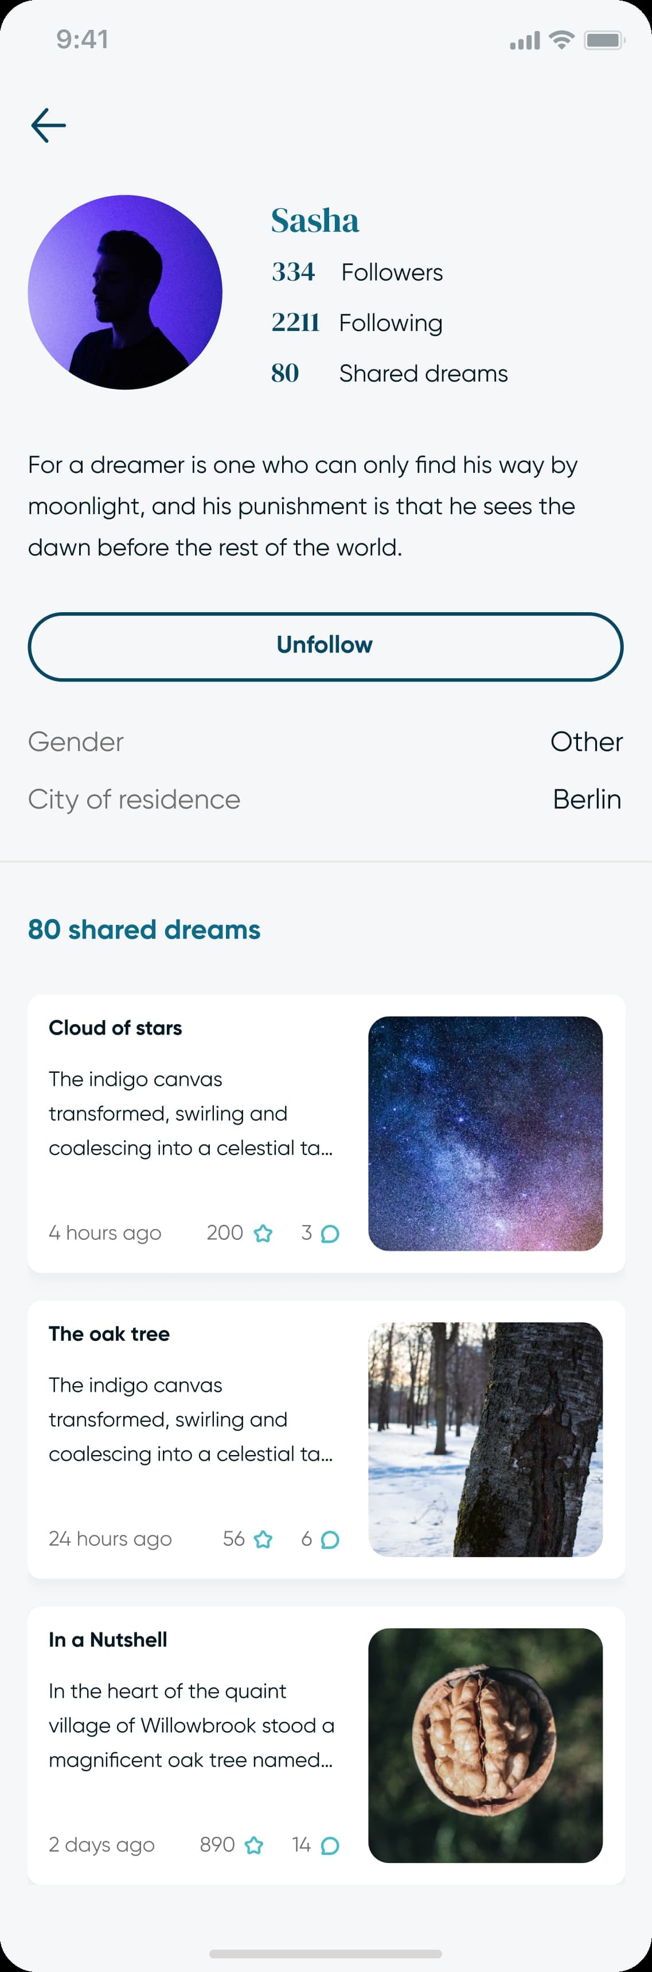Star The oak tree dream

[263, 1539]
